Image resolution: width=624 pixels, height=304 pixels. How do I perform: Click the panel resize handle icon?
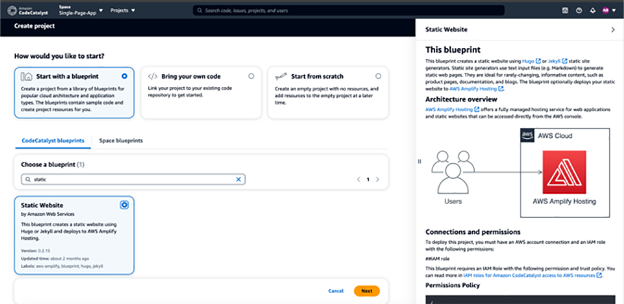tap(419, 162)
